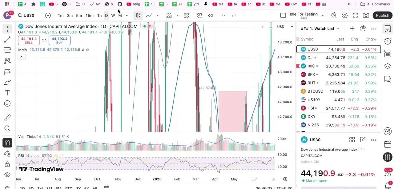
Task: Open watch list more options menu
Action: pos(373,29)
